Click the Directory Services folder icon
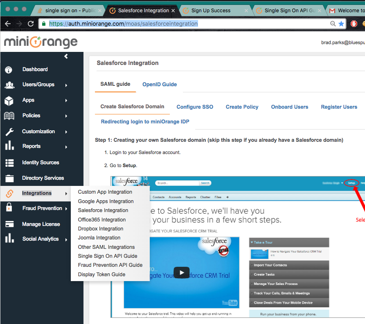Image resolution: width=365 pixels, height=324 pixels. pos(9,178)
